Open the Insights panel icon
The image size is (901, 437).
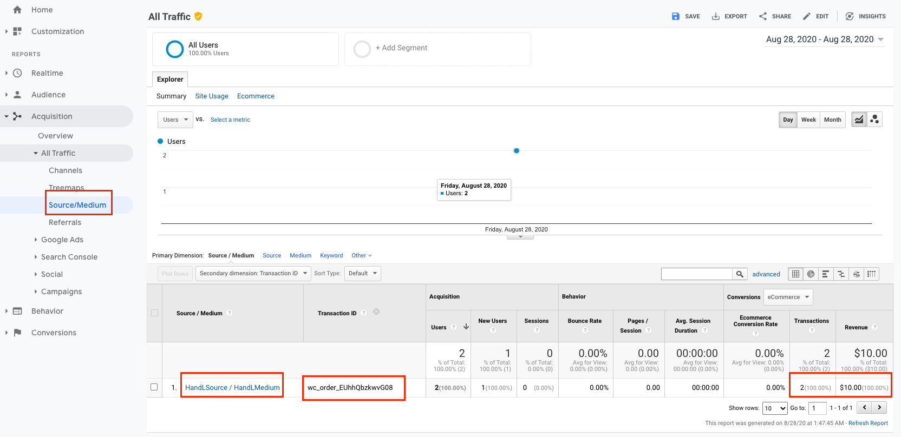[850, 16]
